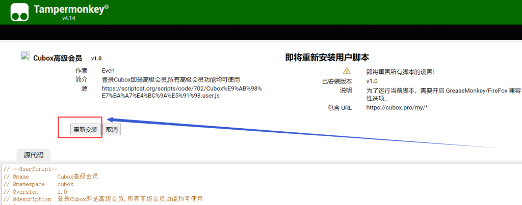The height and width of the screenshot is (205, 522).
Task: Click the 取消 cancel button
Action: (112, 130)
